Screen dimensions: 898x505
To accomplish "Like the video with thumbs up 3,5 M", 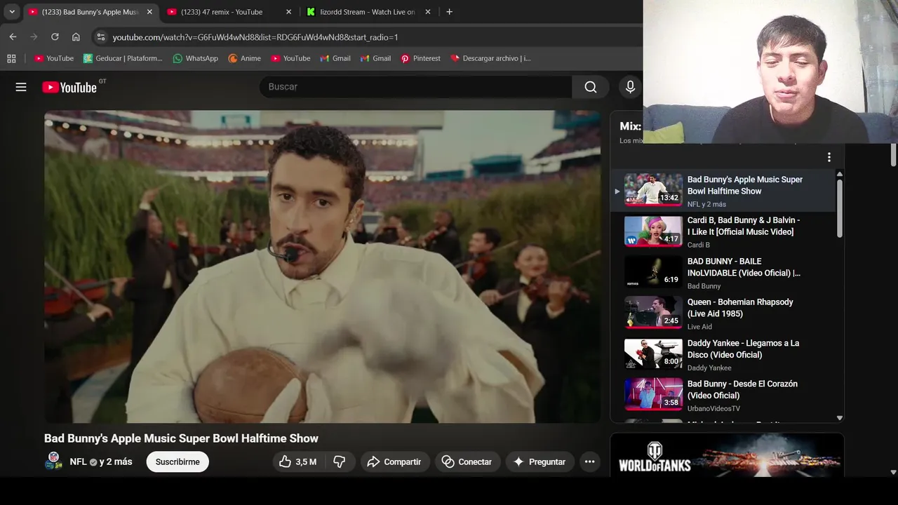I will point(298,462).
